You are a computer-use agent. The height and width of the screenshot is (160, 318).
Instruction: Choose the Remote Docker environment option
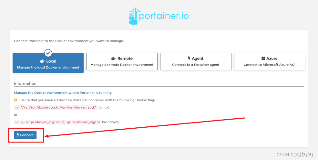(x=122, y=61)
